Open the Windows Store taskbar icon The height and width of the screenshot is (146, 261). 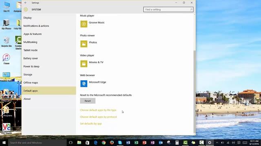pyautogui.click(x=87, y=142)
